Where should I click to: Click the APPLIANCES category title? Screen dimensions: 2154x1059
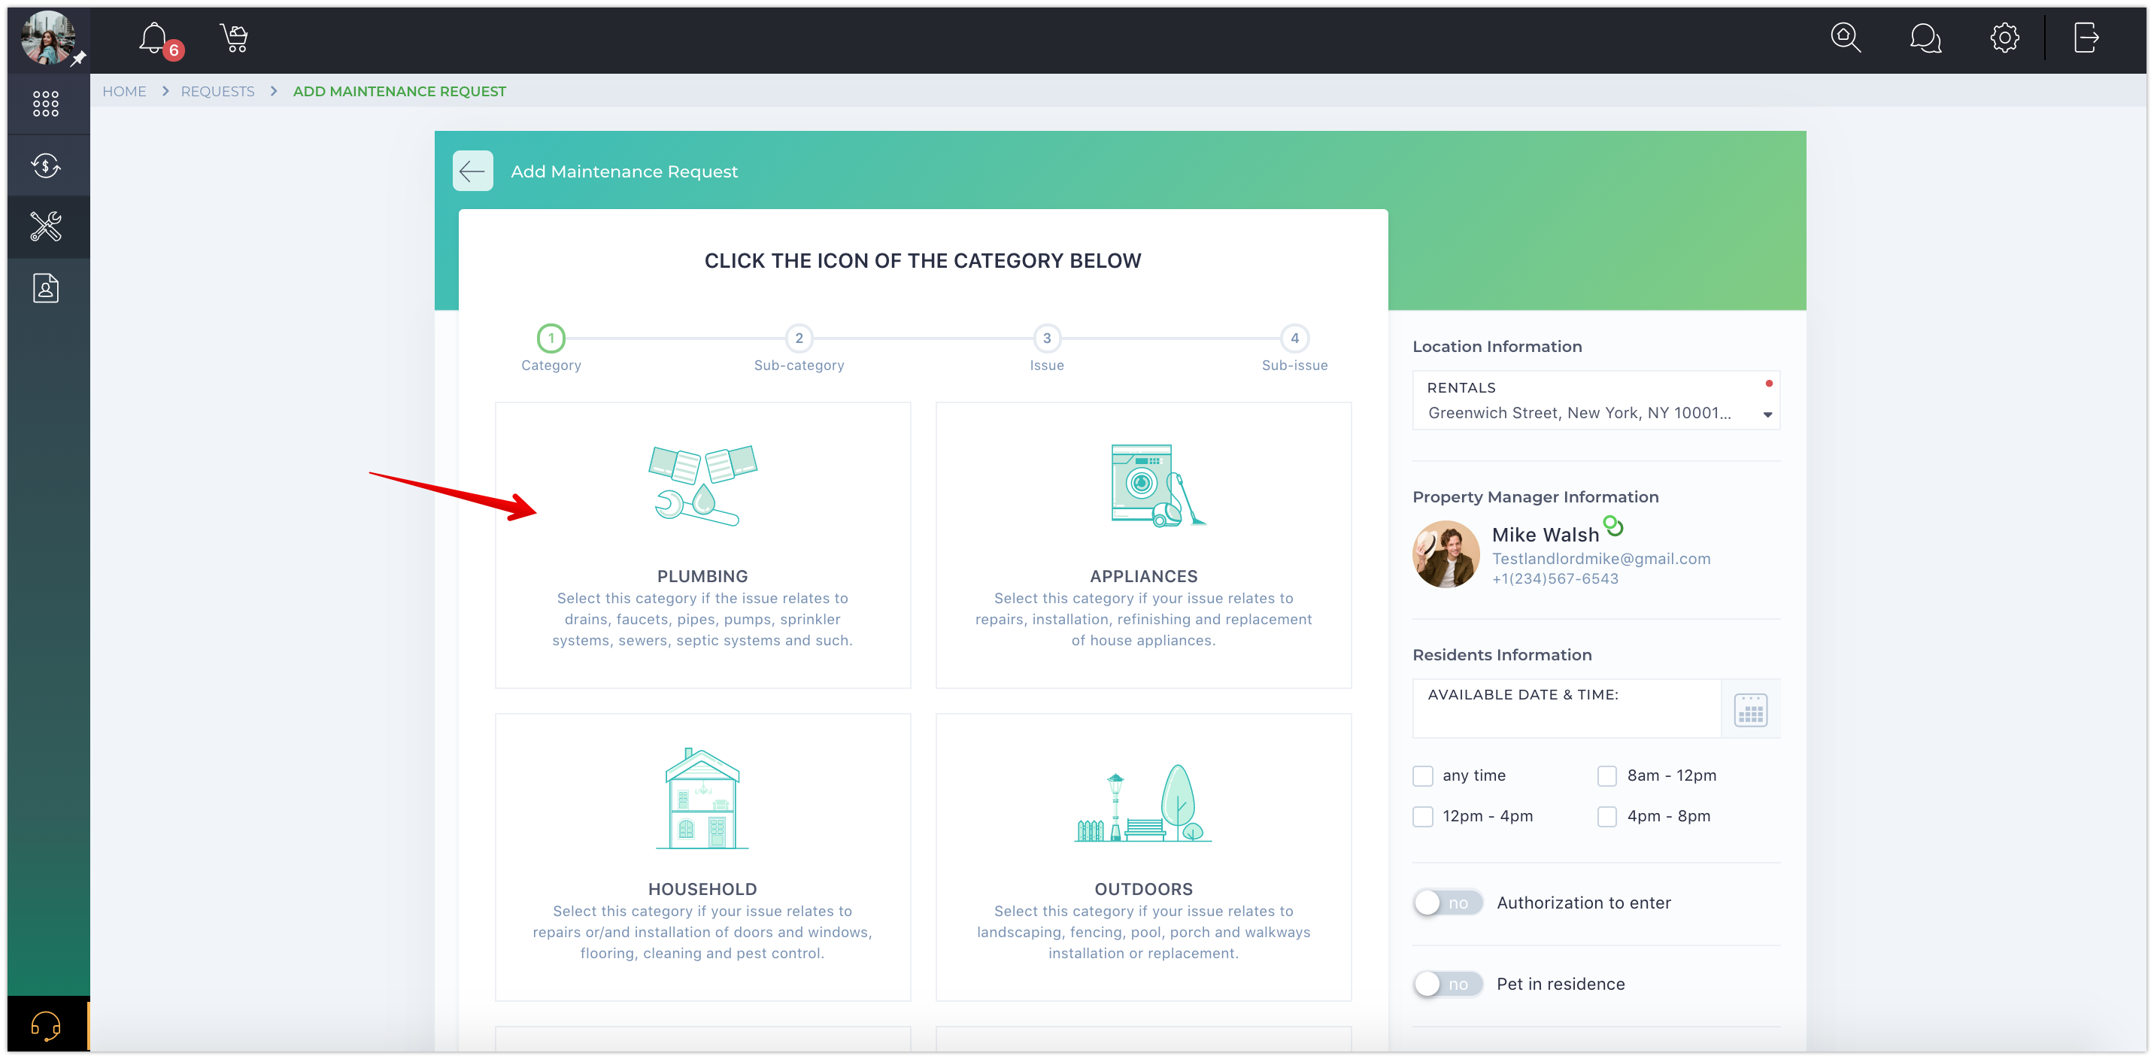1143,576
